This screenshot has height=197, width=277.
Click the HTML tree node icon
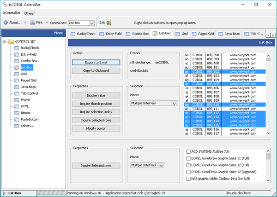(x=17, y=106)
